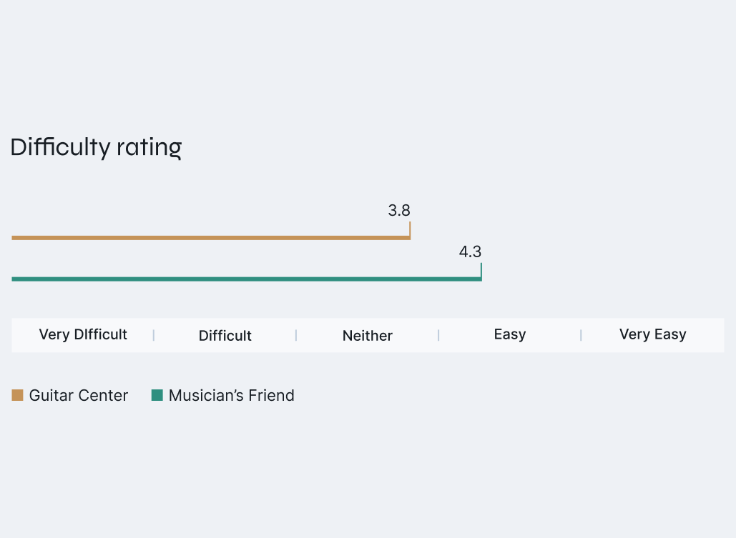This screenshot has height=538, width=736.
Task: Click the "Difficulty rating" chart title
Action: coord(96,147)
